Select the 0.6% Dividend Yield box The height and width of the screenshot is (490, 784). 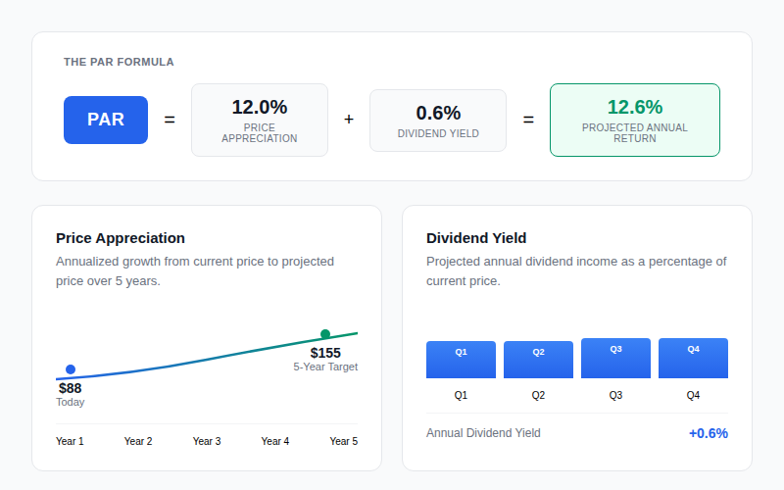[438, 121]
